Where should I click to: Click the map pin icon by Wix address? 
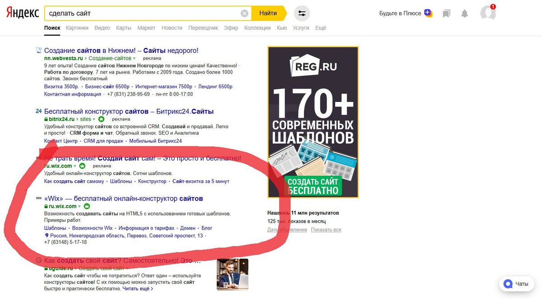[47, 235]
